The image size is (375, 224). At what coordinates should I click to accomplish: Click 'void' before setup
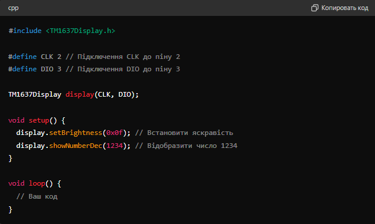17,120
